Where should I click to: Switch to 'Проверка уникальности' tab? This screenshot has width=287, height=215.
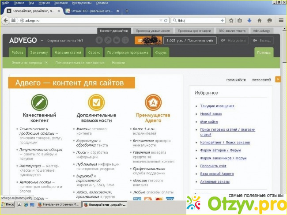coord(153,31)
